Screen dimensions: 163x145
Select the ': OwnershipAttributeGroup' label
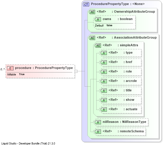tap(133, 11)
